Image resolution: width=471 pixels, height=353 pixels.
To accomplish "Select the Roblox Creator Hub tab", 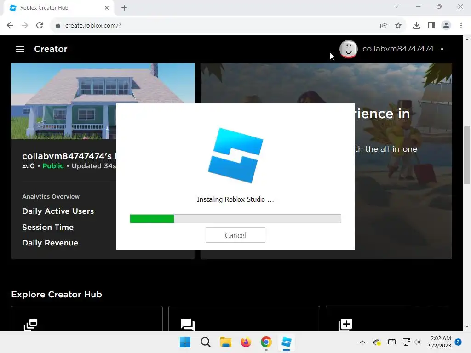I will [58, 8].
